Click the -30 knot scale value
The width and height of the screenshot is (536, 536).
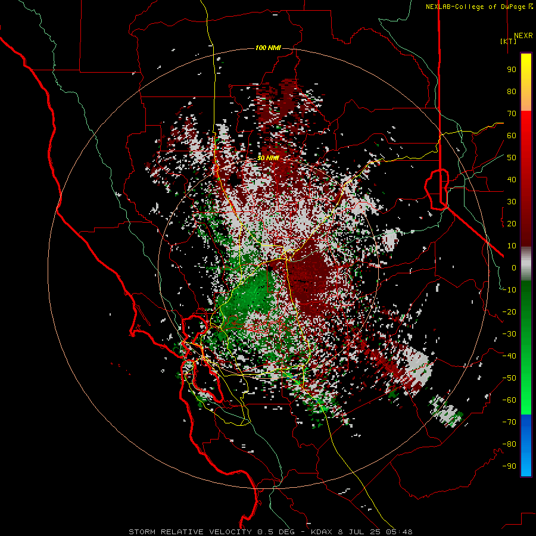(509, 334)
